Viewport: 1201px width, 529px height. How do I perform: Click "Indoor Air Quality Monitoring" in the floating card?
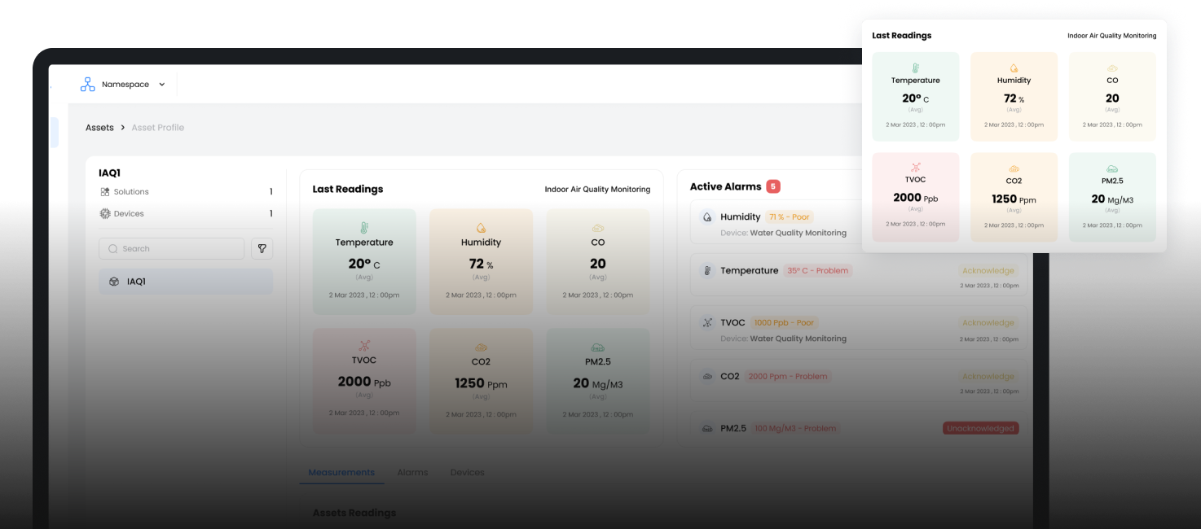coord(1112,36)
